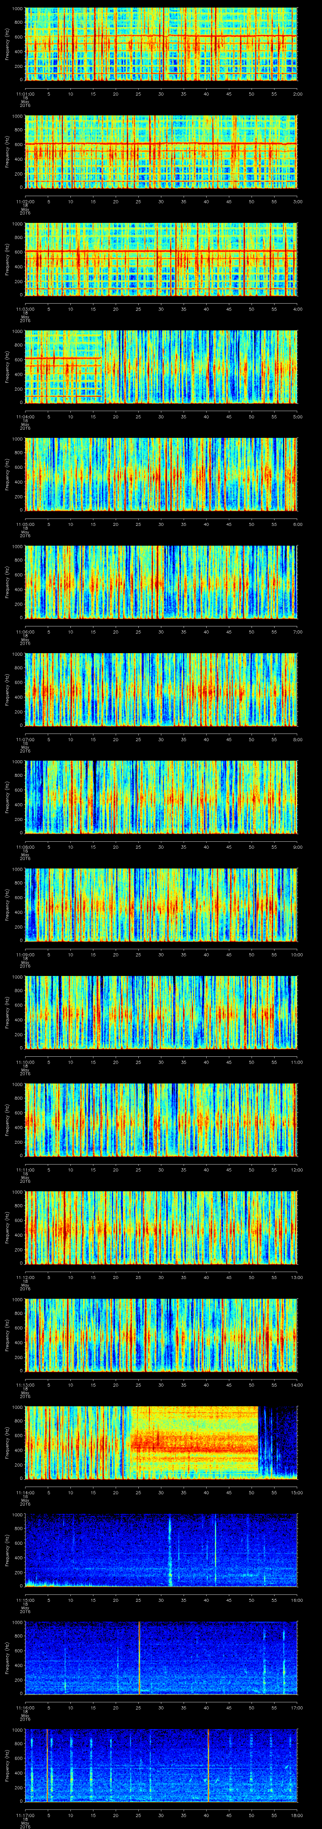Select the spectrogram panel starting at 11:05:00

161,474
